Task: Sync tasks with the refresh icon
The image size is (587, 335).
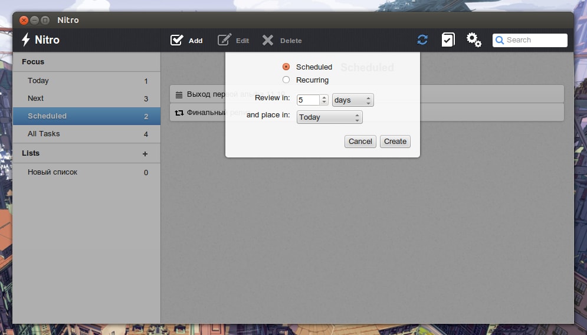Action: (x=422, y=40)
